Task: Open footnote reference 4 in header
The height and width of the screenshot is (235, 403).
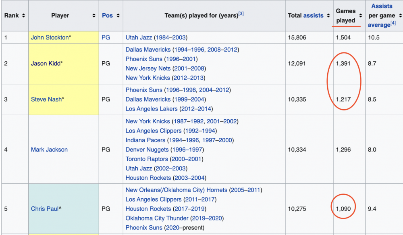Action: click(393, 23)
